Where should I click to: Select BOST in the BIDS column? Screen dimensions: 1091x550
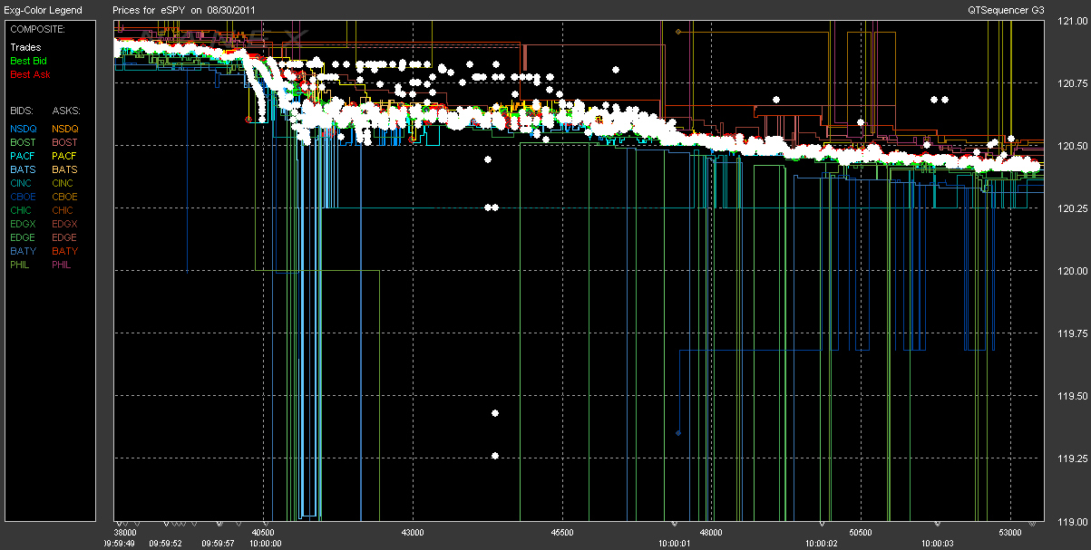[23, 142]
